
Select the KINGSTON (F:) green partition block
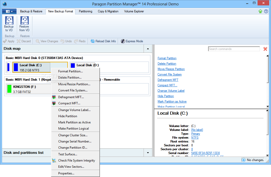point(9,89)
